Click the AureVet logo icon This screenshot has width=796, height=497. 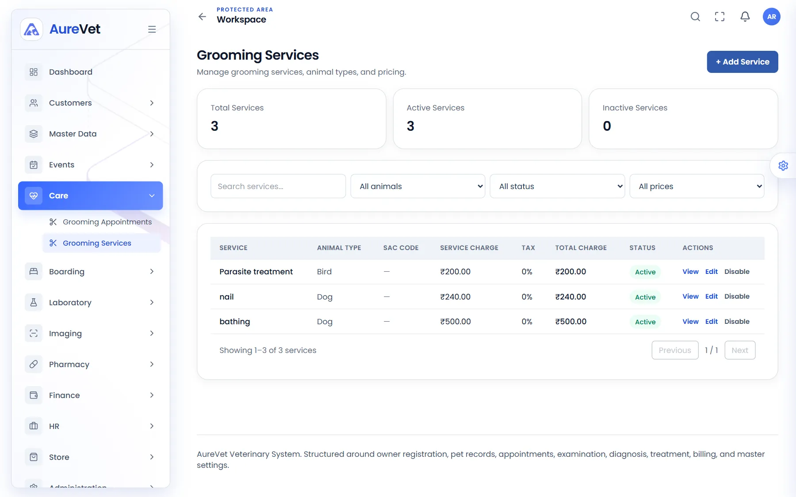(31, 29)
